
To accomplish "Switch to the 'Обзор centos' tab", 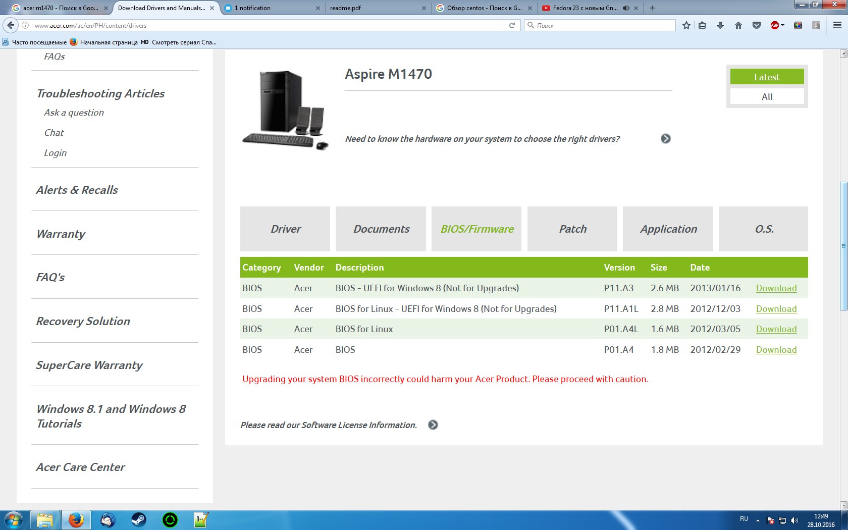I will 484,8.
